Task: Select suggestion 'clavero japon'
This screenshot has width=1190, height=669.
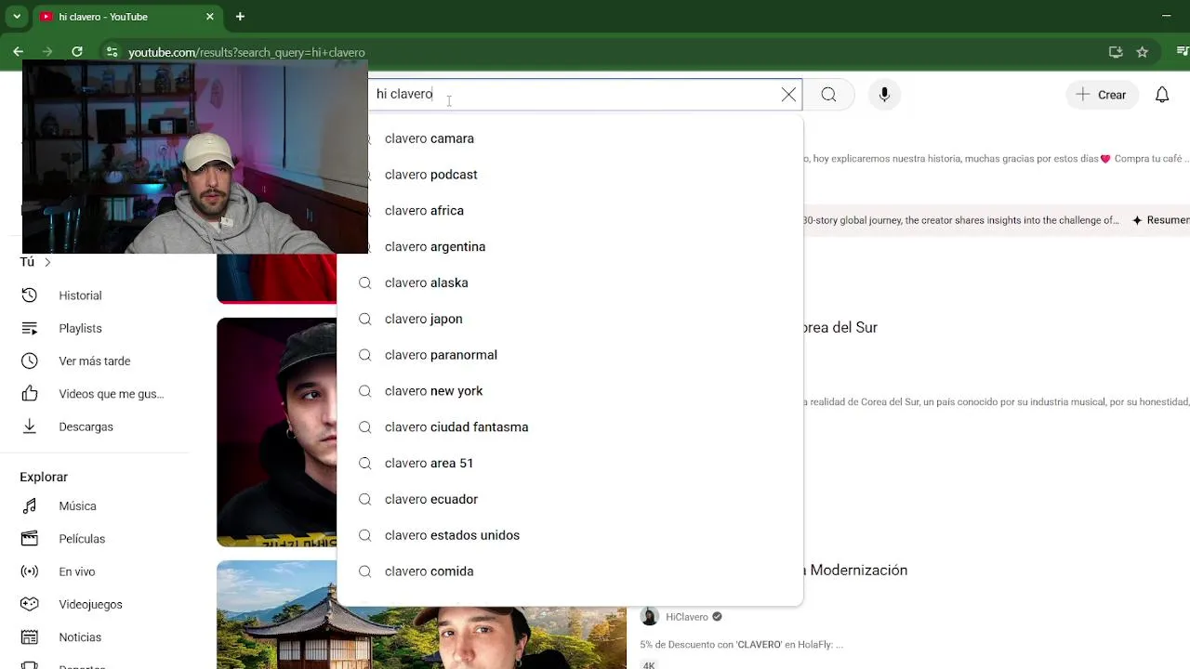Action: [570, 319]
